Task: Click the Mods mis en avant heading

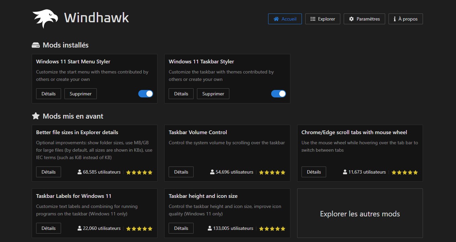Action: point(73,116)
